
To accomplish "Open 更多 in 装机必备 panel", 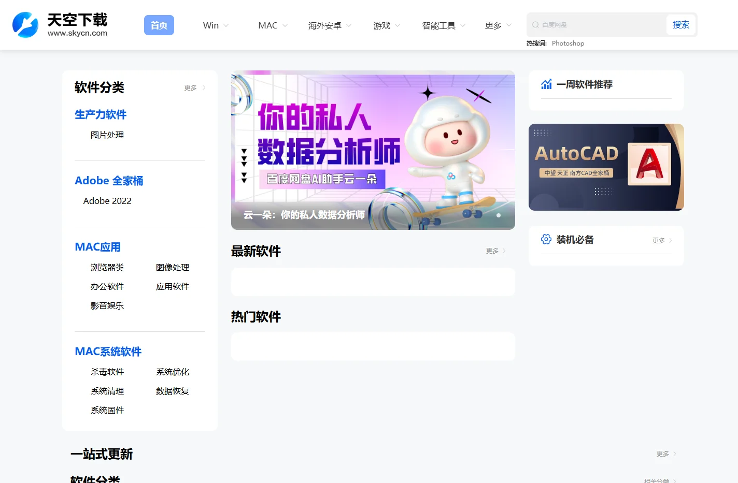I will tap(662, 240).
